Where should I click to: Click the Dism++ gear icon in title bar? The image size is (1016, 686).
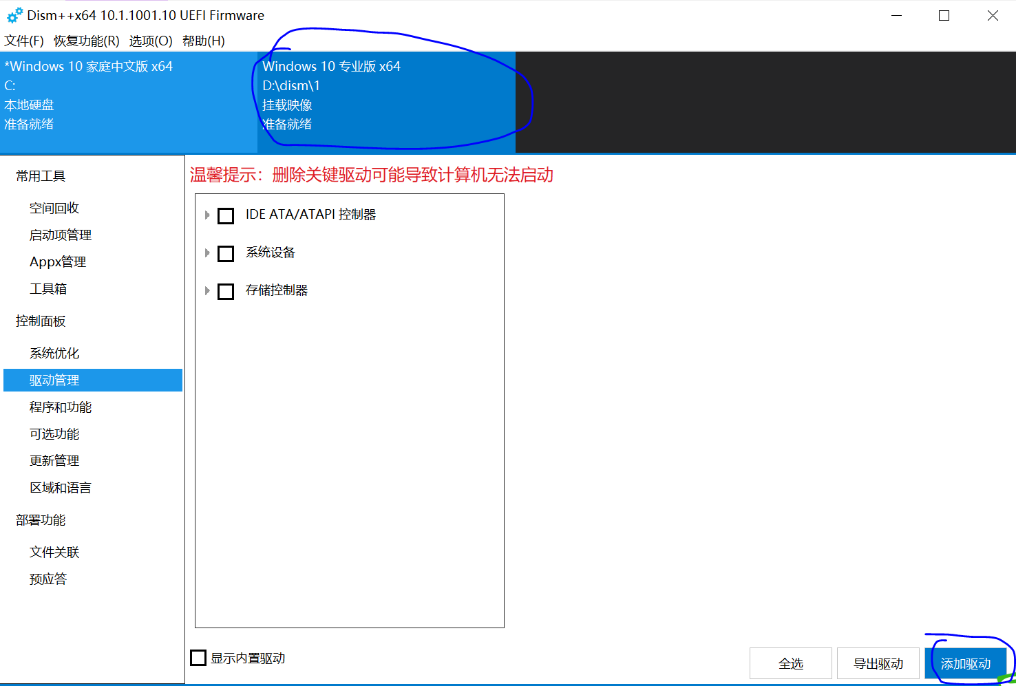(14, 15)
